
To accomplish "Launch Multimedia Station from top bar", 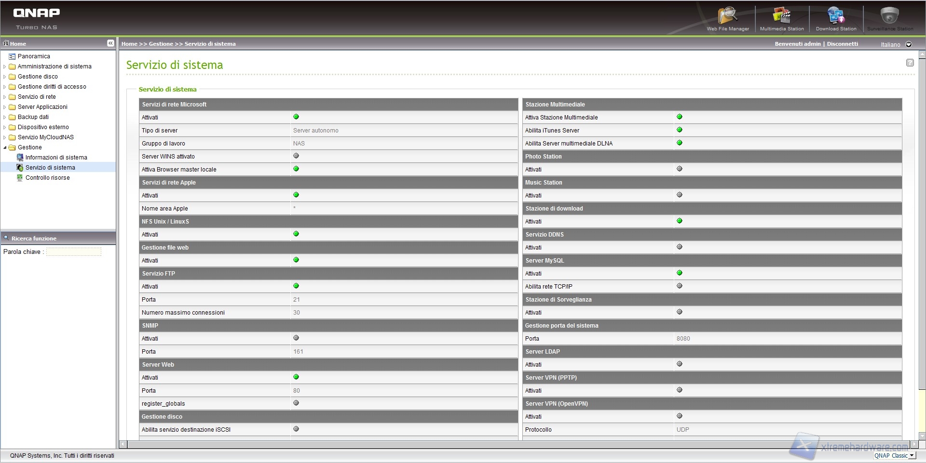I will (781, 18).
